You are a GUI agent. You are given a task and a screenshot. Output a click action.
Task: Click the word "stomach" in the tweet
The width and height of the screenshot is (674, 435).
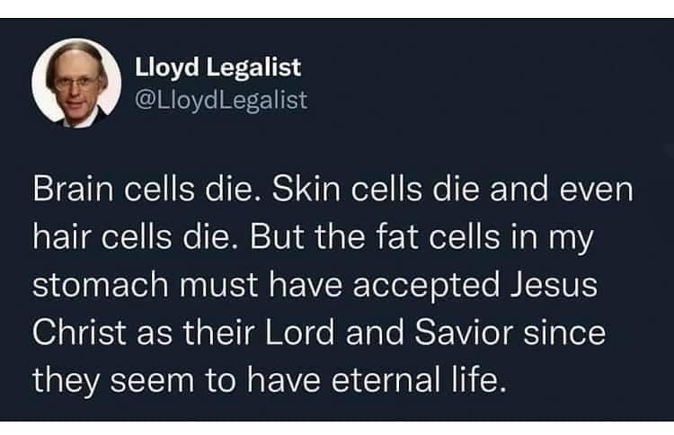click(x=100, y=285)
